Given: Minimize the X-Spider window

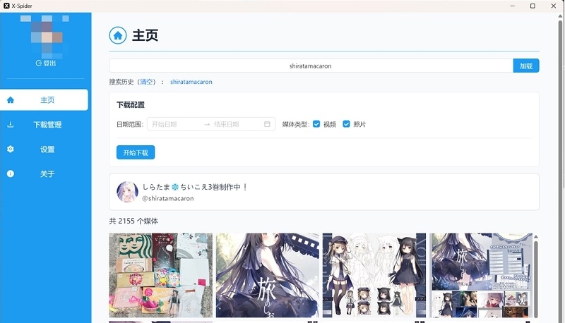Looking at the screenshot, I should [x=513, y=6].
